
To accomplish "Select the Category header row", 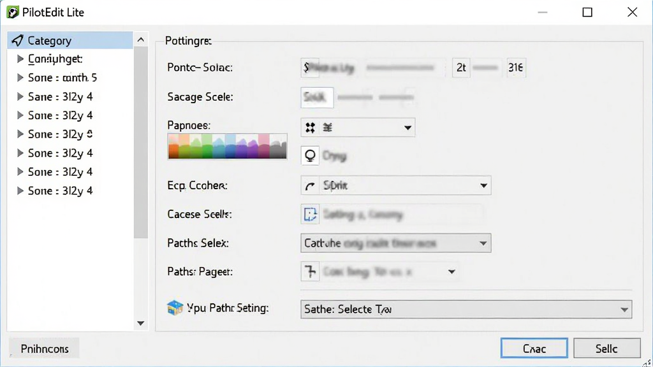I will pos(70,40).
